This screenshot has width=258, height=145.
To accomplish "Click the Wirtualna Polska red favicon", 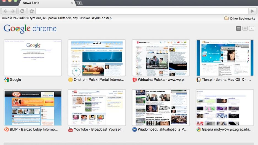I will point(135,80).
